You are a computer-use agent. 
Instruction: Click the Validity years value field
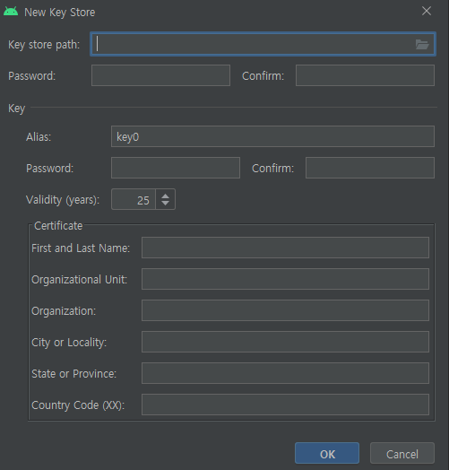point(134,199)
